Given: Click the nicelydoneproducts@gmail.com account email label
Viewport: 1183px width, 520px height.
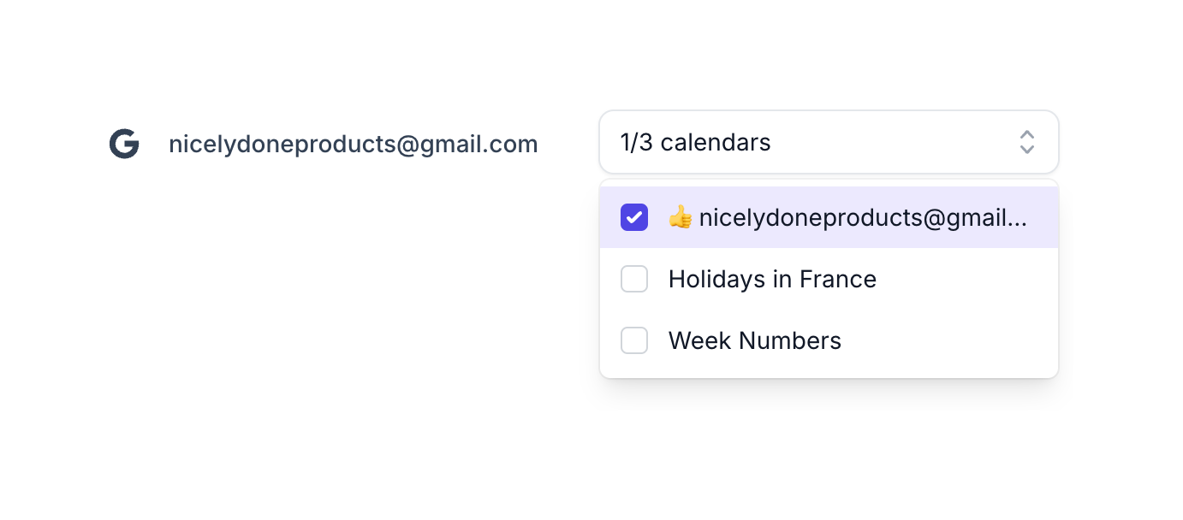Looking at the screenshot, I should pos(353,144).
